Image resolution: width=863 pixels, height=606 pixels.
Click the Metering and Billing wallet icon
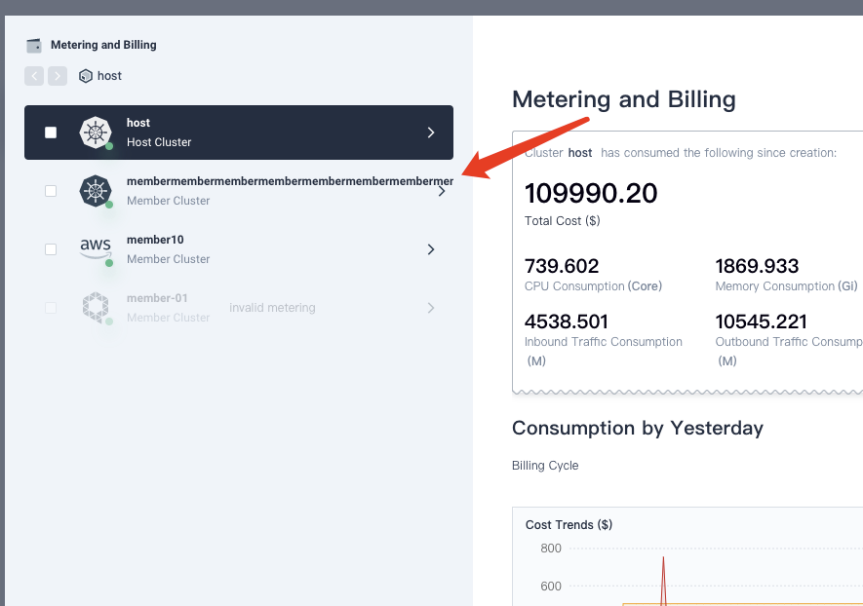[34, 45]
